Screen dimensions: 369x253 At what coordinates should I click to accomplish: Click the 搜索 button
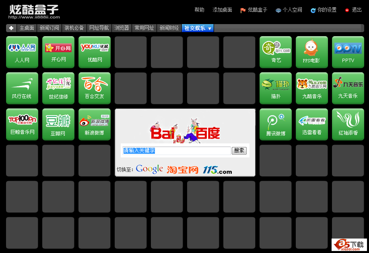click(239, 151)
